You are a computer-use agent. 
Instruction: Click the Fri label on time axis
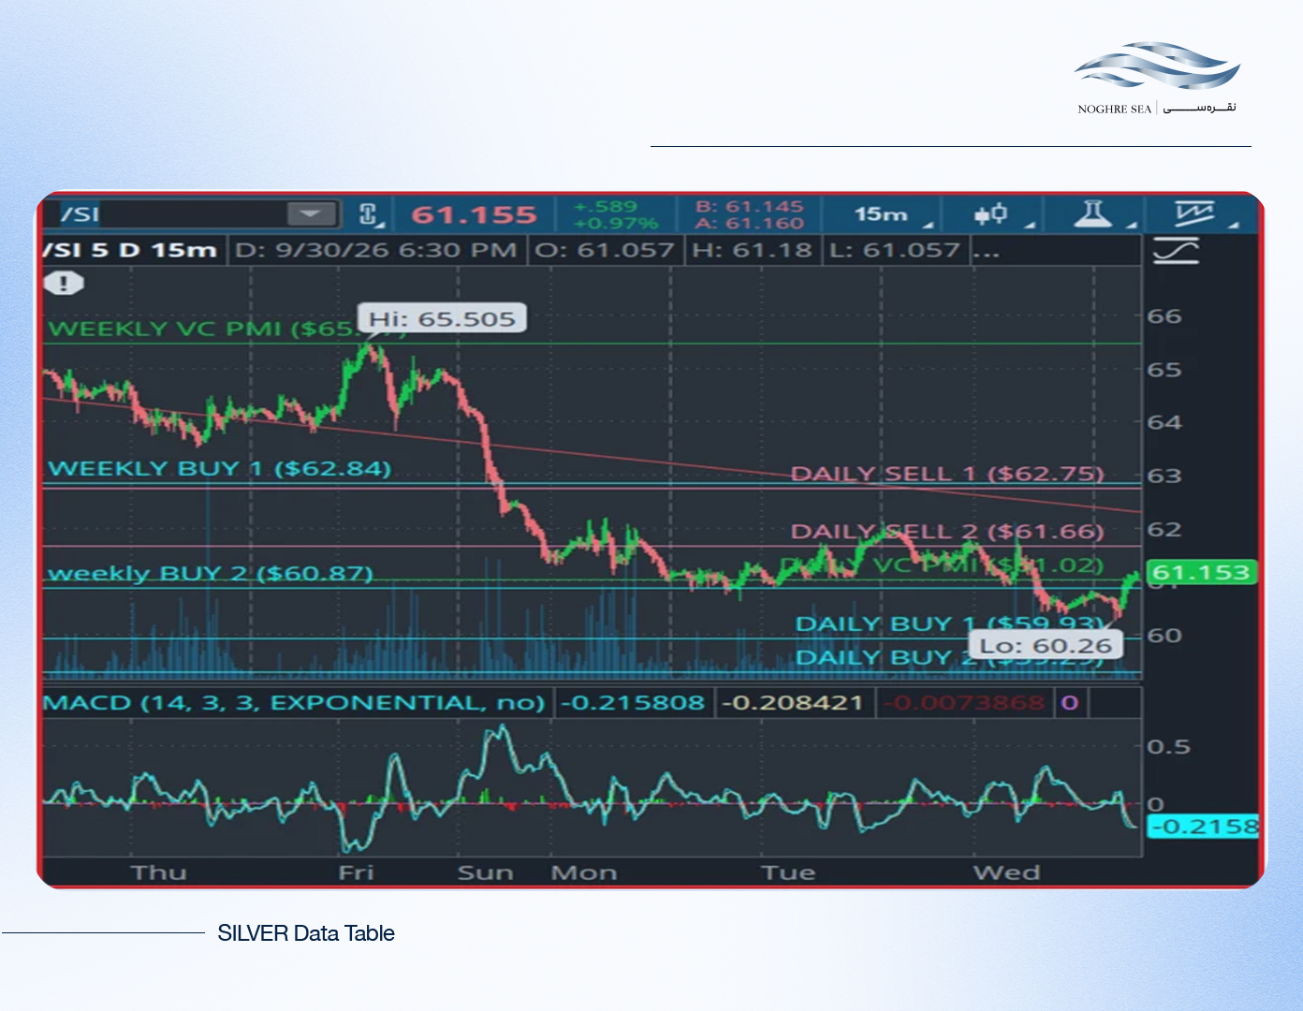356,872
